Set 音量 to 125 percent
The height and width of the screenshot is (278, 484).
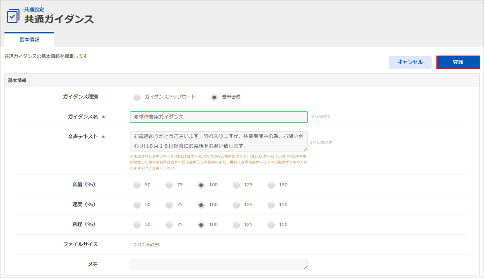click(x=236, y=185)
